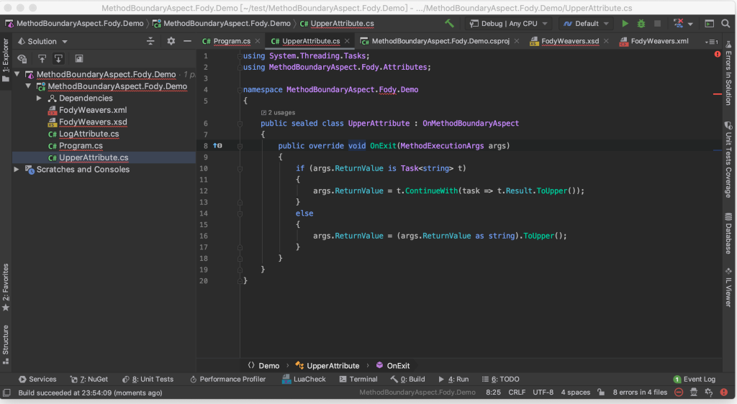Open Solution panel settings gear

click(171, 41)
